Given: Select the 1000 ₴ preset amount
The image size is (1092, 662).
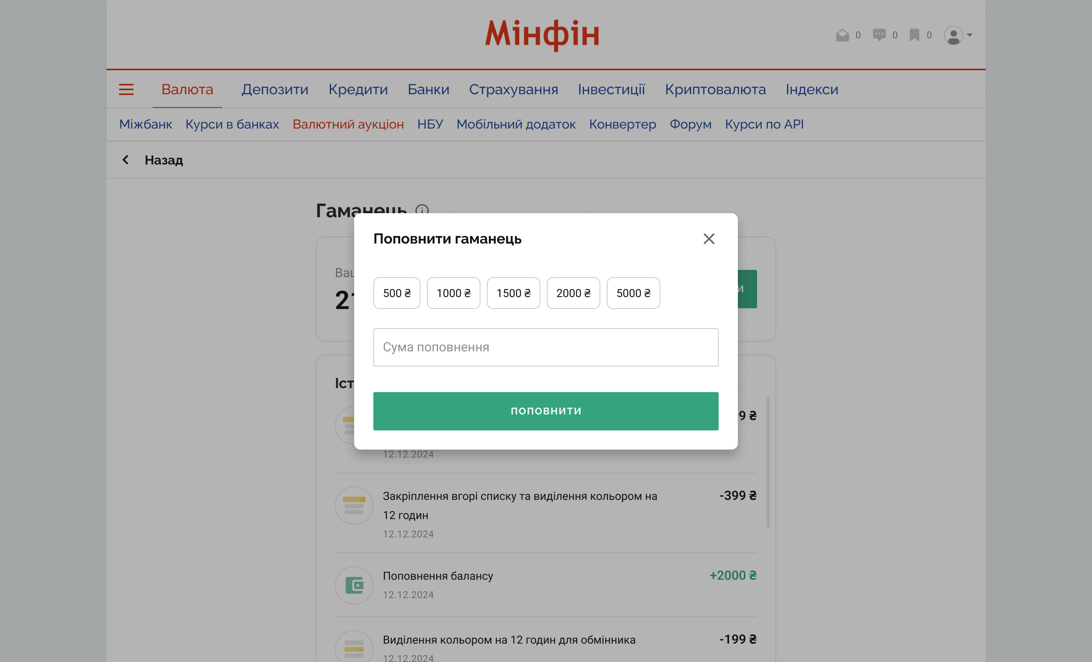Looking at the screenshot, I should pos(453,293).
